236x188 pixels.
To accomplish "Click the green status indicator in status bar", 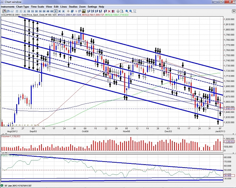I will tap(2, 185).
